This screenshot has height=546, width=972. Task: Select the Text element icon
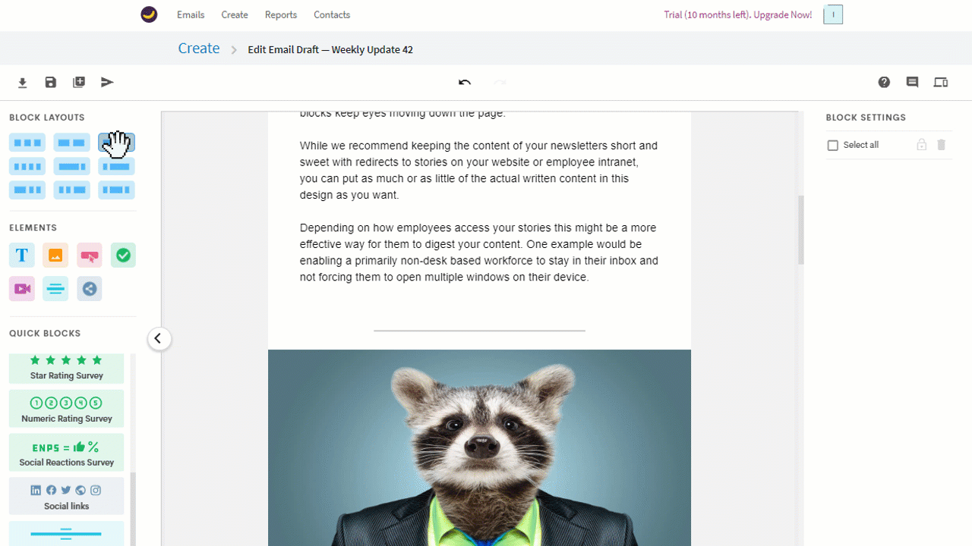tap(22, 256)
